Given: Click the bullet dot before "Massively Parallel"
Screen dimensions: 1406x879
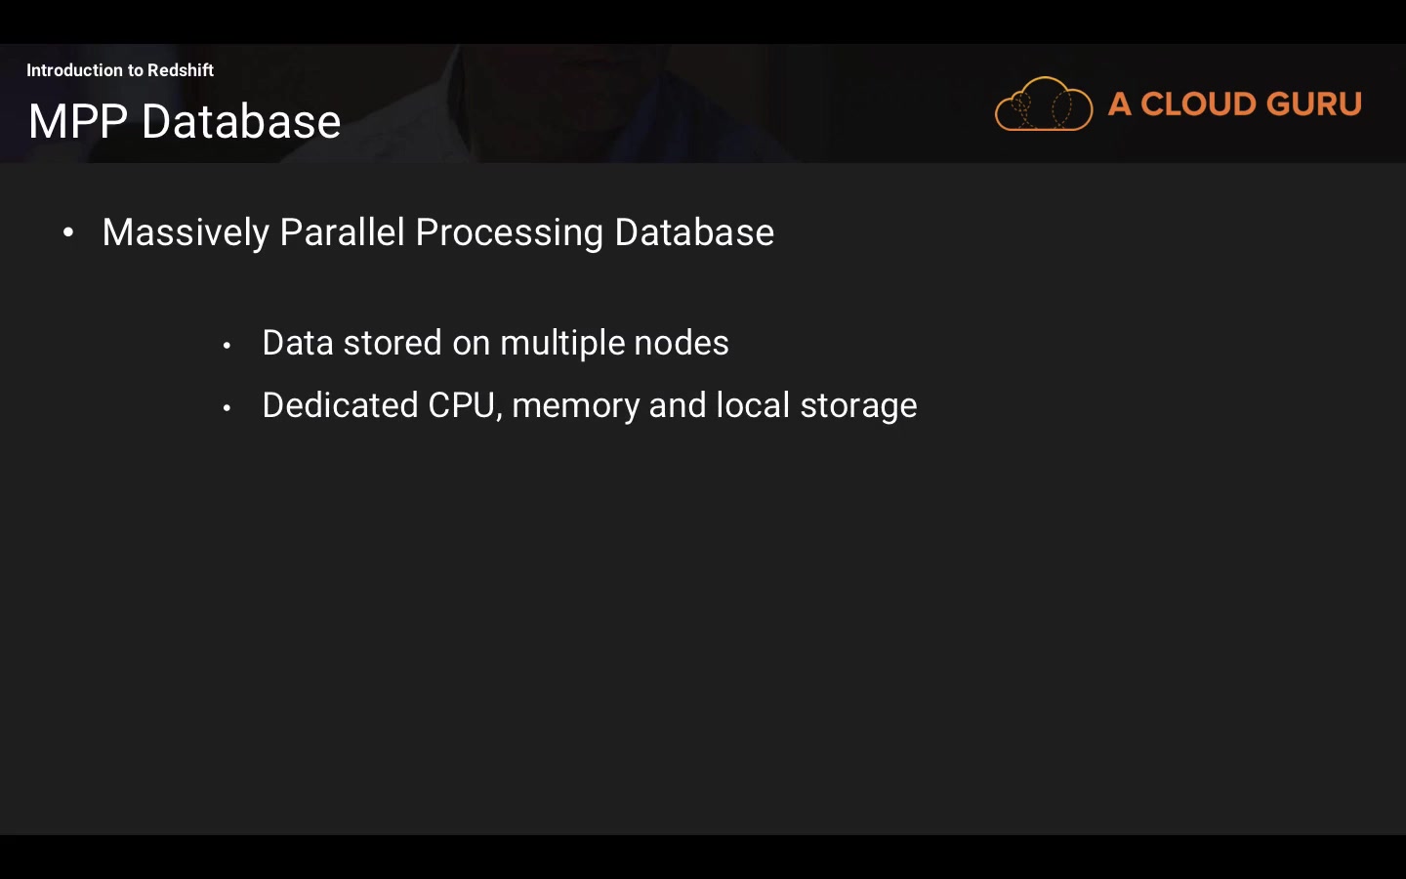Looking at the screenshot, I should (68, 232).
